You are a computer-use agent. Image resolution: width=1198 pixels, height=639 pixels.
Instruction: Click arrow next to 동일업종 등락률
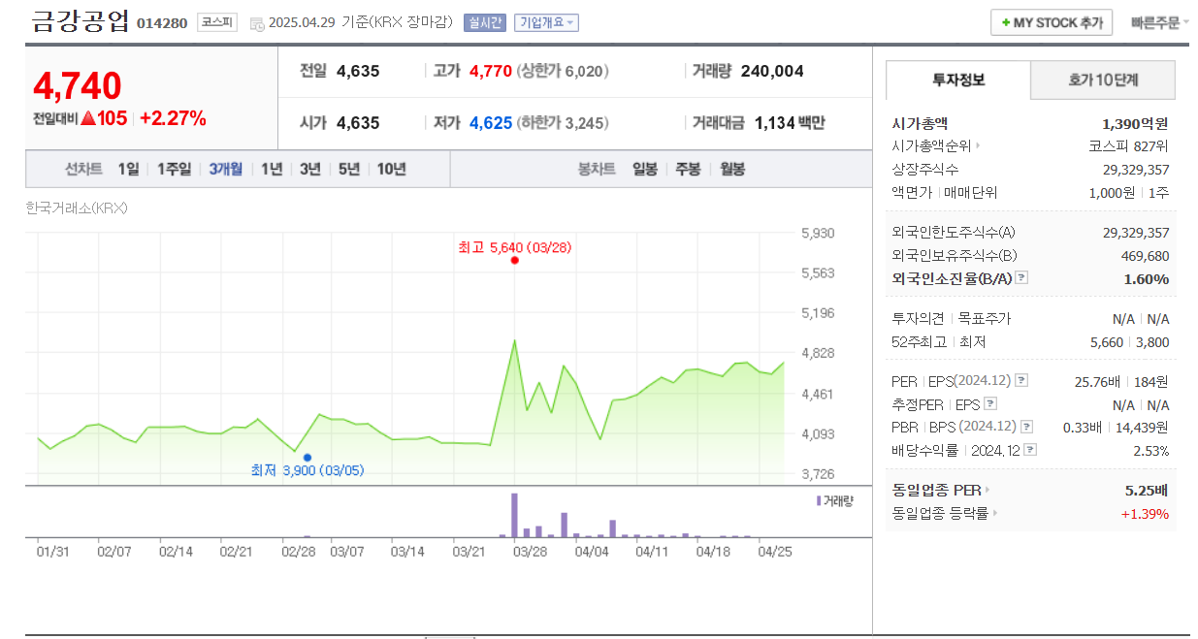(x=995, y=513)
